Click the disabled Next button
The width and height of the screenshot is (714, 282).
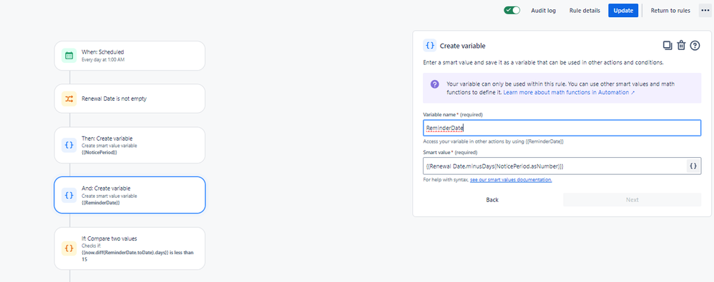pos(632,200)
